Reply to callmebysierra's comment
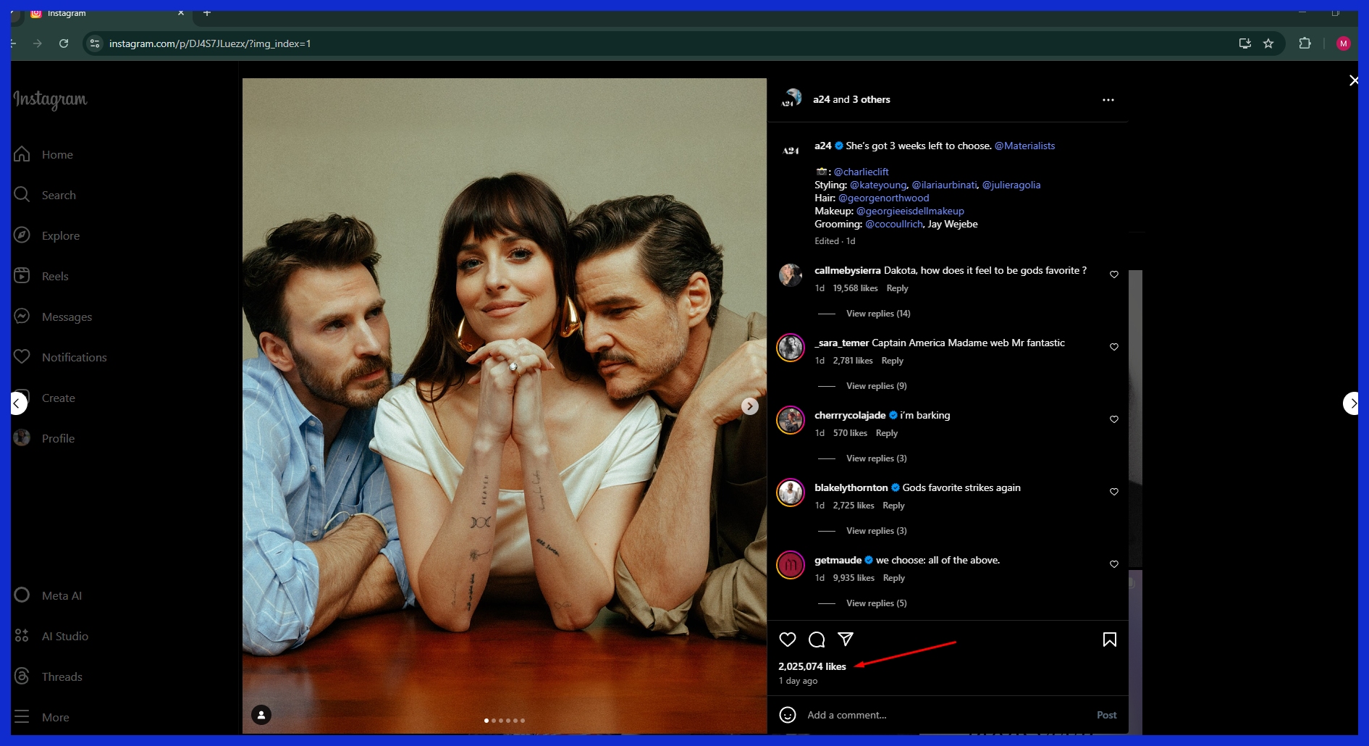This screenshot has height=746, width=1369. point(897,288)
